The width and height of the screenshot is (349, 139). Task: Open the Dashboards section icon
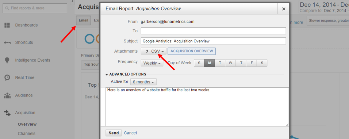pyautogui.click(x=7, y=25)
